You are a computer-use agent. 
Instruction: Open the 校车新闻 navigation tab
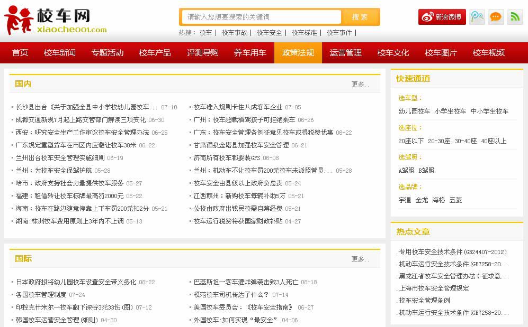tap(60, 53)
